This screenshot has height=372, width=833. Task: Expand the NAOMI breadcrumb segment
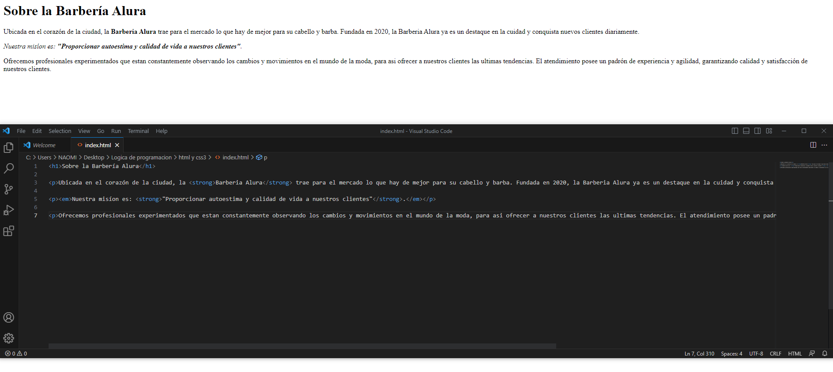67,157
